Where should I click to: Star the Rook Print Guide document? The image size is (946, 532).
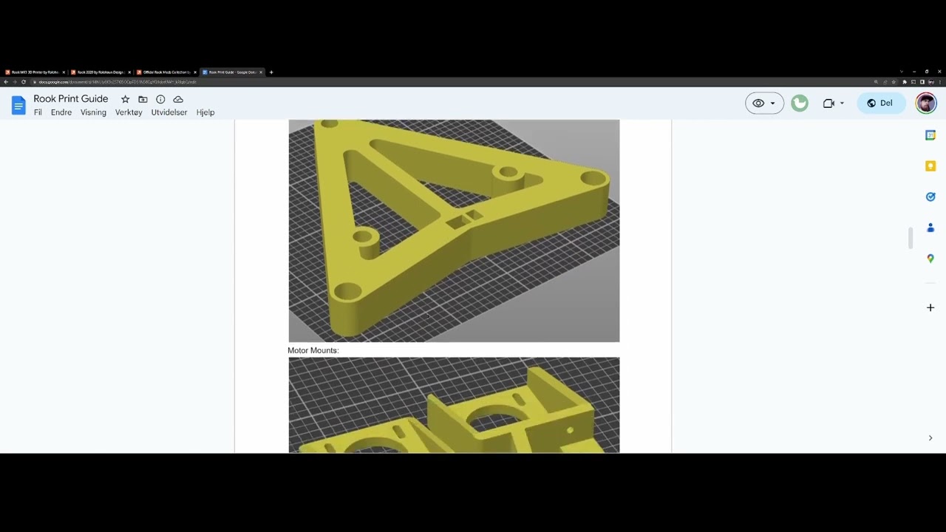(125, 99)
